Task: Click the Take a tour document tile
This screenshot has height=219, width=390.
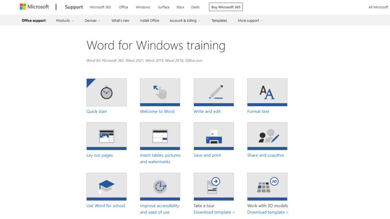Action: pyautogui.click(x=213, y=187)
